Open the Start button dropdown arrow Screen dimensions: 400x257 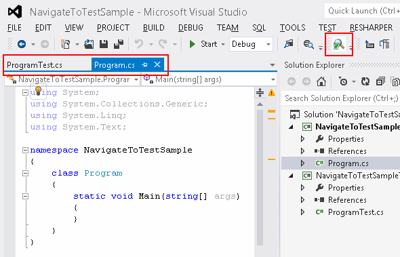(223, 44)
